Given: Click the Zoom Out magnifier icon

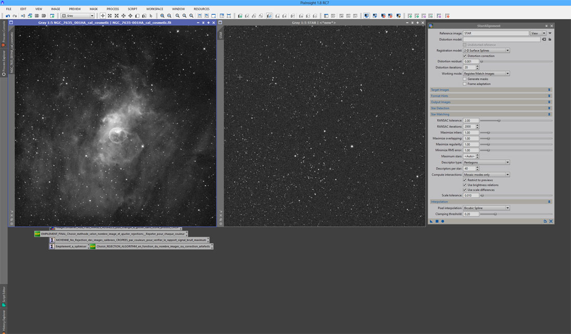Looking at the screenshot, I should (x=169, y=16).
